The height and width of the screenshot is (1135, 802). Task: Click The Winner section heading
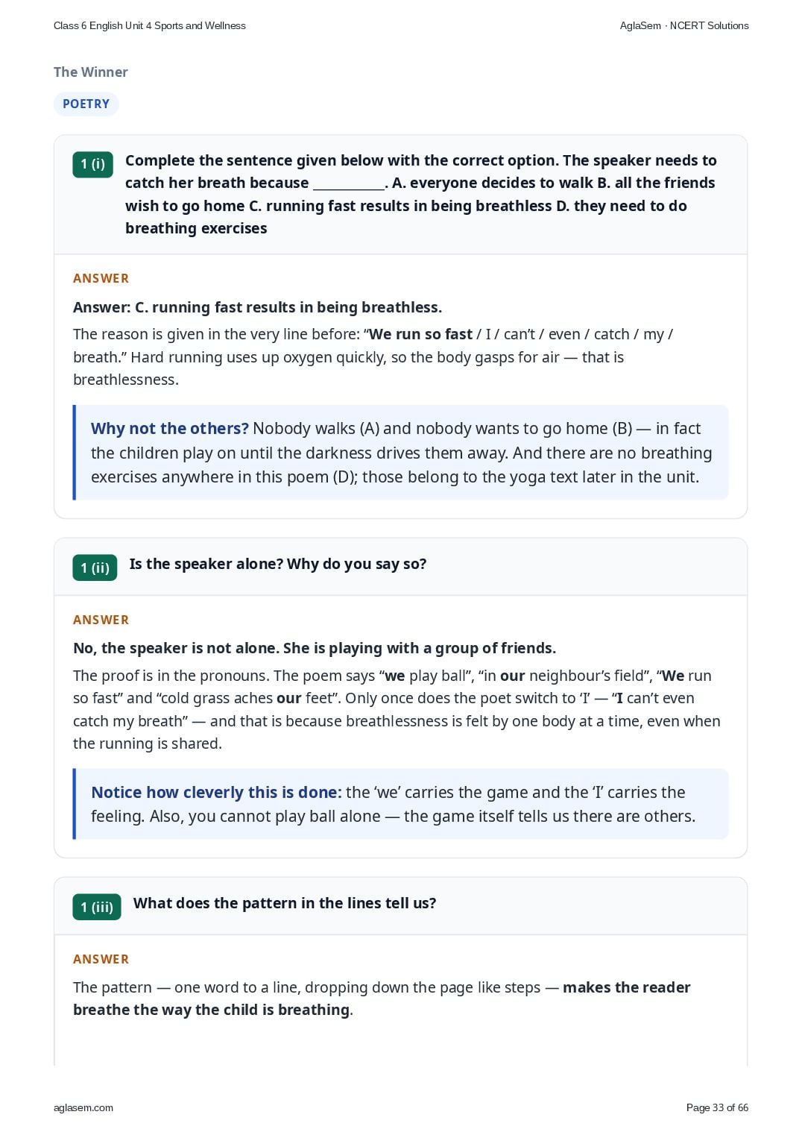pos(90,72)
